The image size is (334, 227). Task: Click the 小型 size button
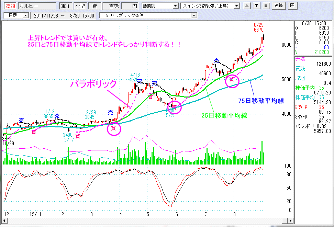80,6
